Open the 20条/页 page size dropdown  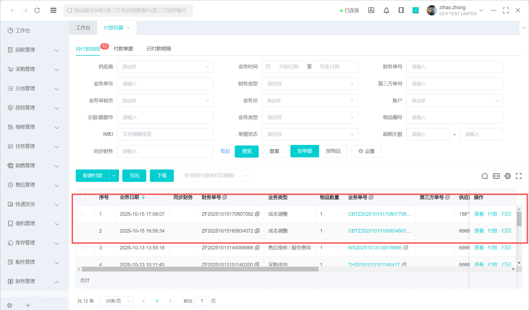(116, 301)
